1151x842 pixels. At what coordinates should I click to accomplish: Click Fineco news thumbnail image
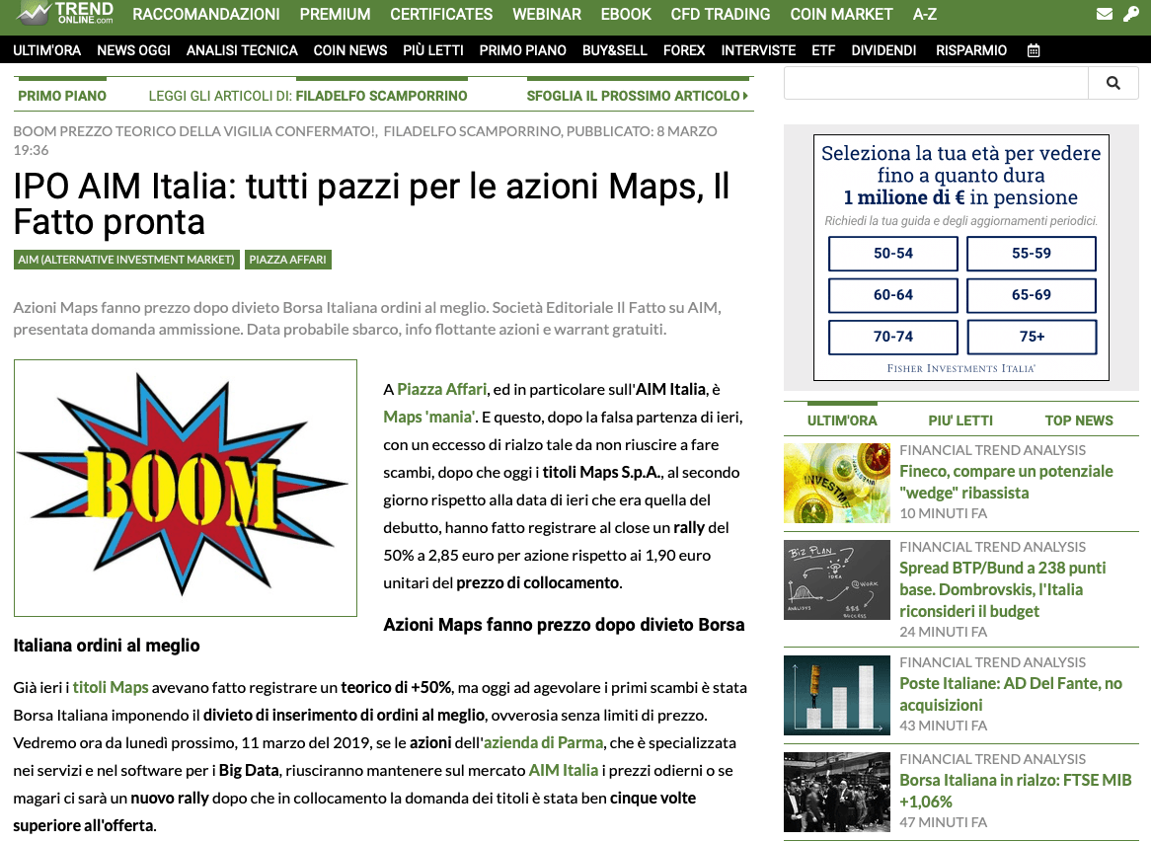click(837, 483)
